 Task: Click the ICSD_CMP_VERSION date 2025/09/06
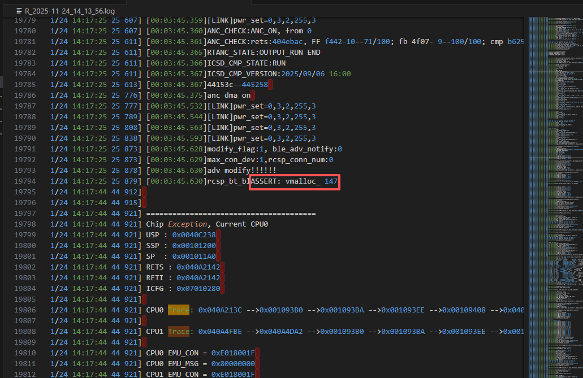(303, 74)
